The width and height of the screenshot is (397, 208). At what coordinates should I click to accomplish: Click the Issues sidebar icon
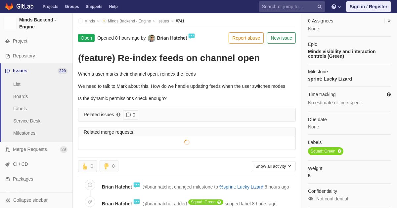(8, 71)
